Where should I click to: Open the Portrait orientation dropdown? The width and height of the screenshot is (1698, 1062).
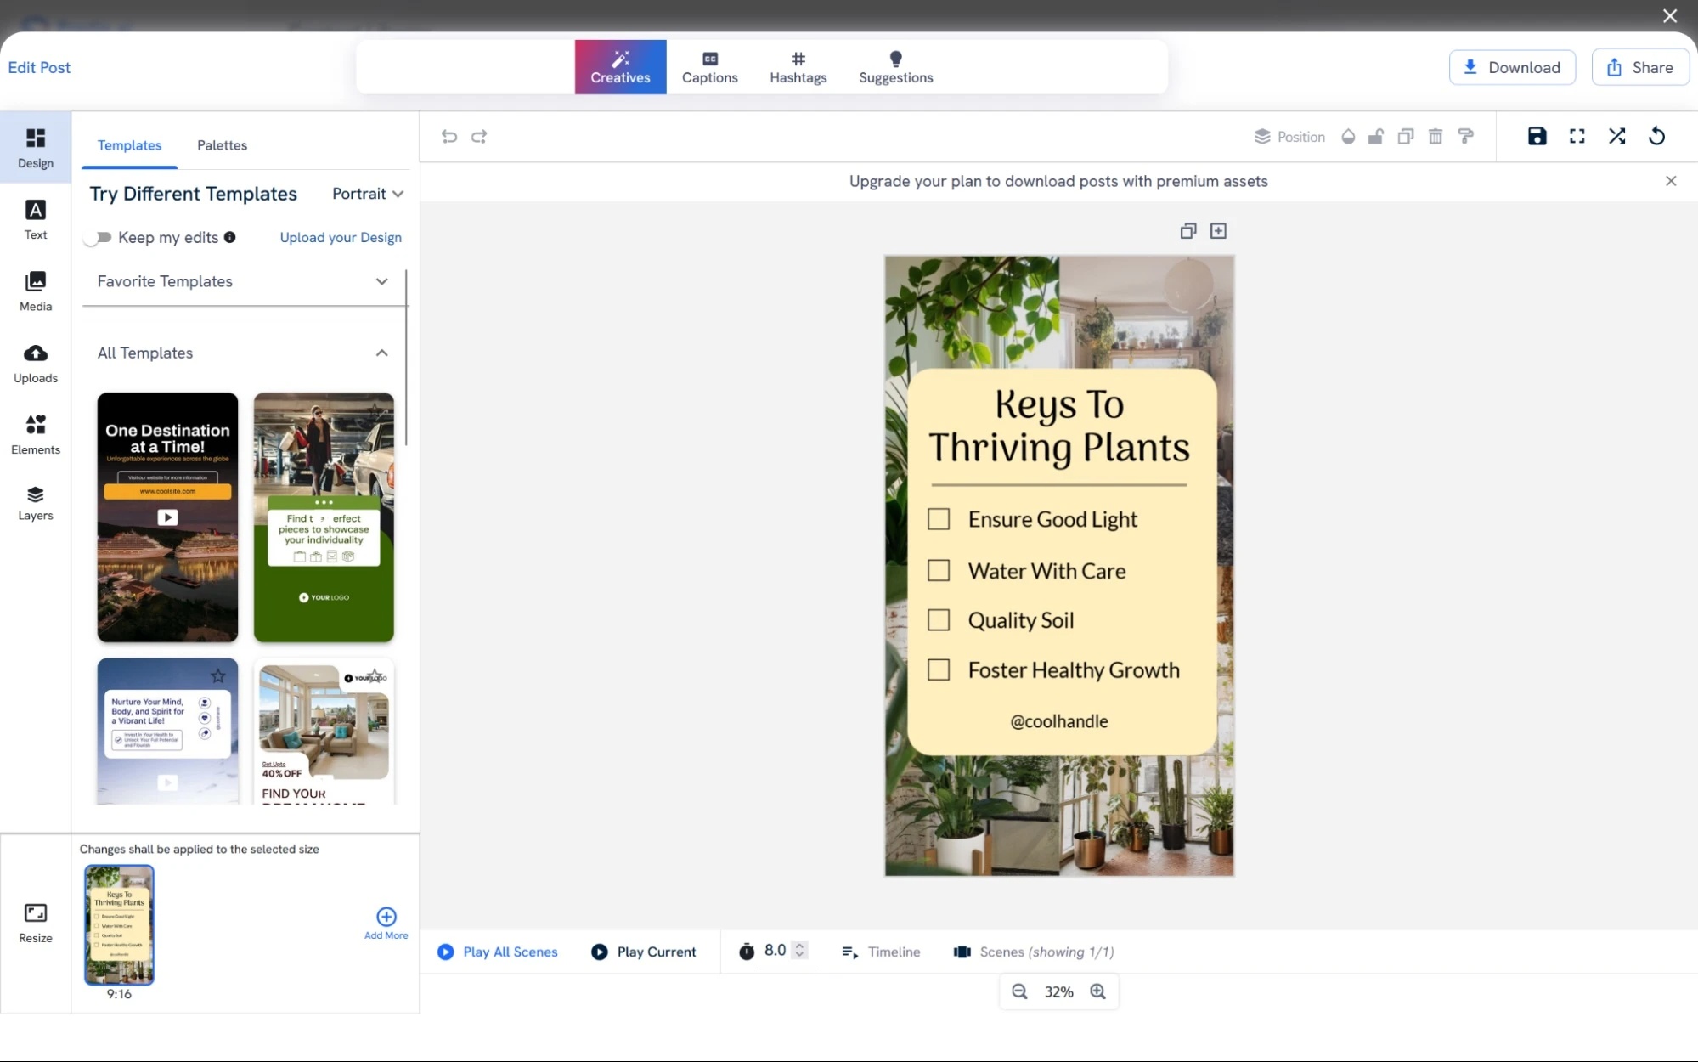pos(367,193)
